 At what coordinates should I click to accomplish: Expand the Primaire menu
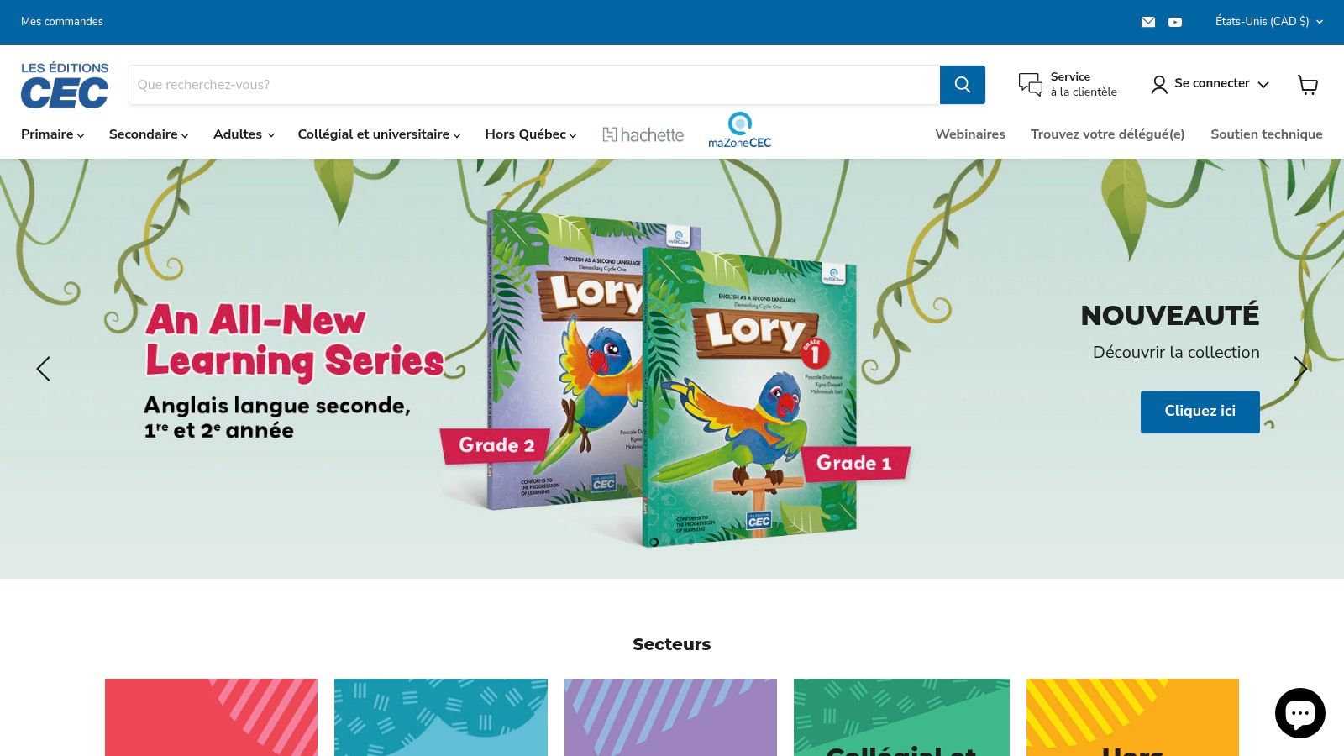(x=52, y=134)
